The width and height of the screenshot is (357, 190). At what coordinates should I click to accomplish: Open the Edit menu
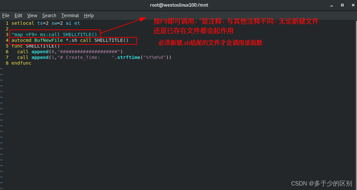point(18,16)
